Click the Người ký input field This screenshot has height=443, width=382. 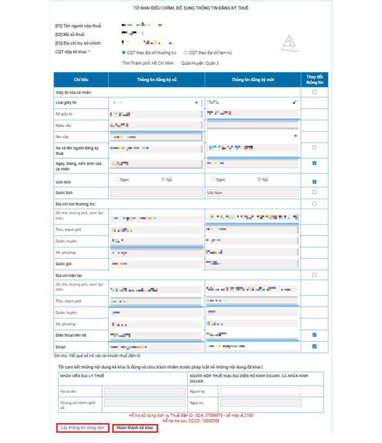tap(261, 392)
